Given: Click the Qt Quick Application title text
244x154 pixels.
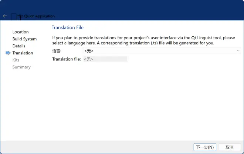Looking at the screenshot, I should click(x=37, y=16).
